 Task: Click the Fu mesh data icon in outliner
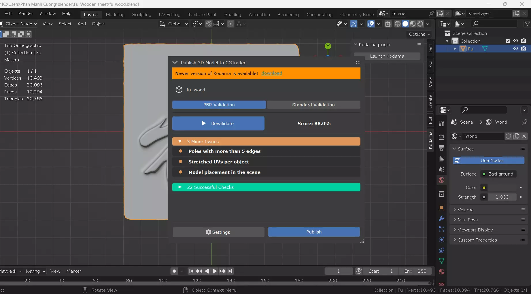click(x=485, y=49)
